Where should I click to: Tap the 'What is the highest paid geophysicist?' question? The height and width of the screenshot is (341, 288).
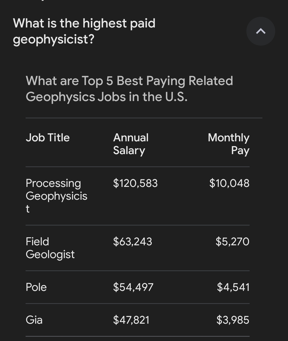coord(84,31)
